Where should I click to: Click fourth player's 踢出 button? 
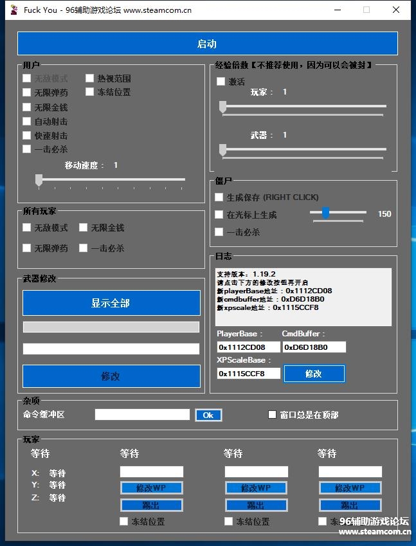click(350, 505)
